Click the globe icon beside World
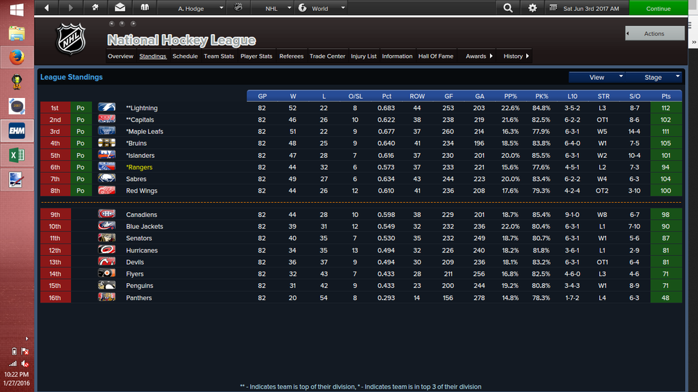Viewport: 698px width, 392px height. (303, 8)
